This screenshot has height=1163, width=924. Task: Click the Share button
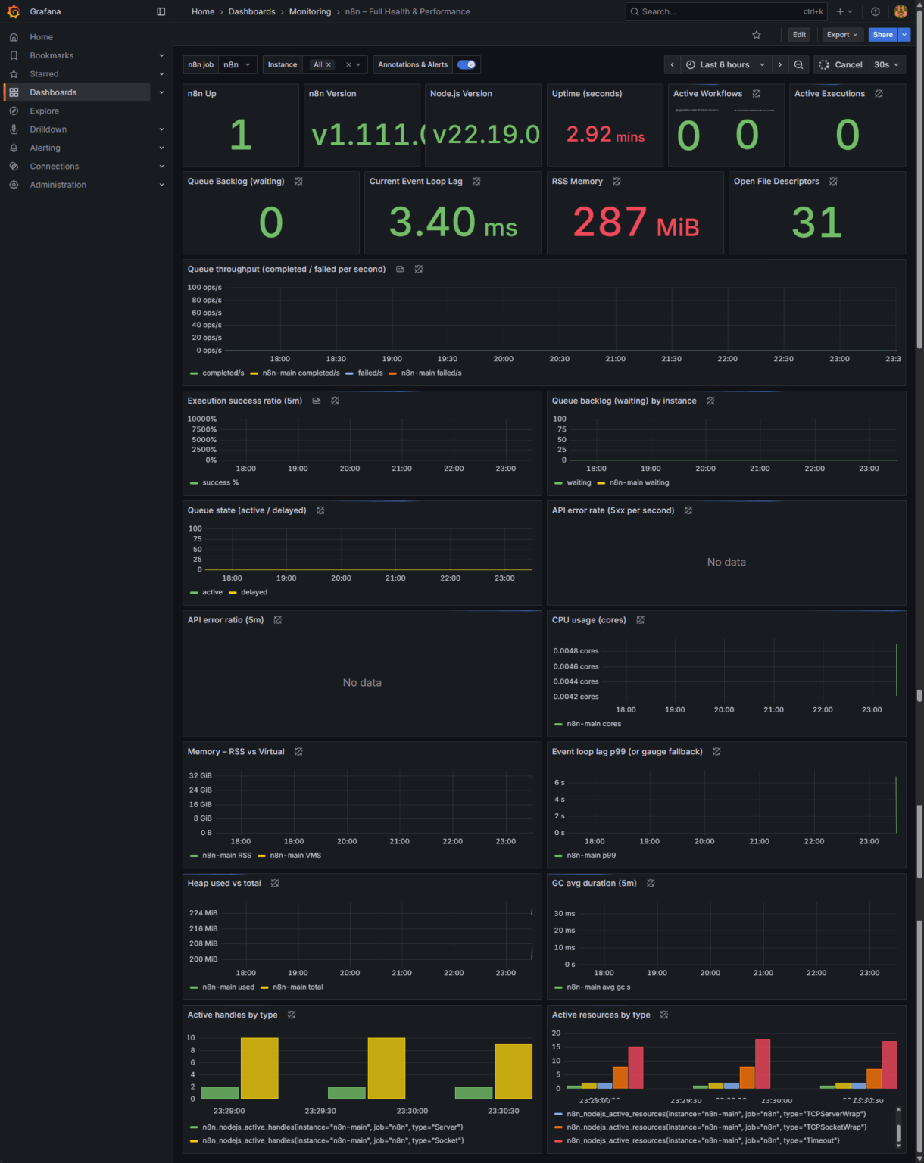click(882, 34)
